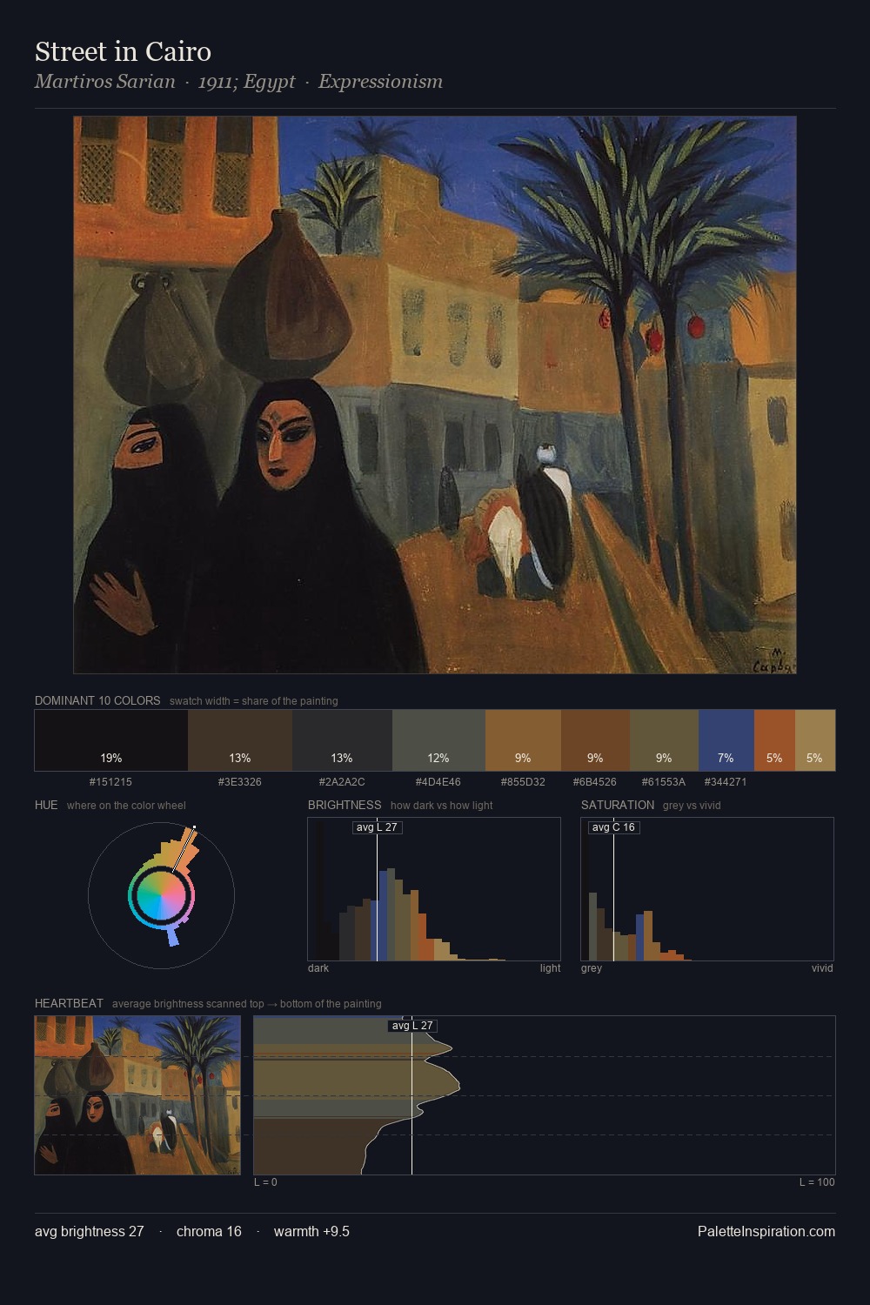Viewport: 870px width, 1305px height.
Task: Click the HEARTBEAT section heading
Action: tap(69, 1003)
